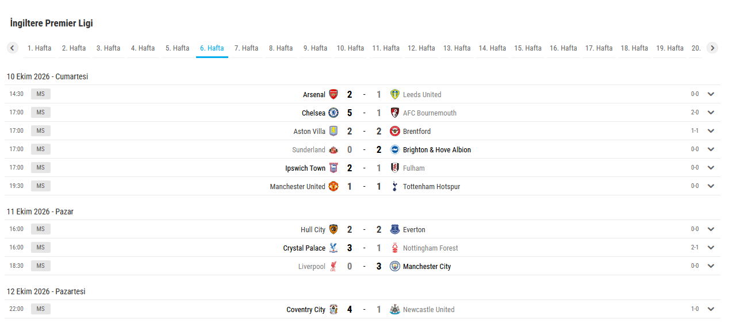
Task: Expand the Arsenal vs Leeds United match details
Action: 711,94
